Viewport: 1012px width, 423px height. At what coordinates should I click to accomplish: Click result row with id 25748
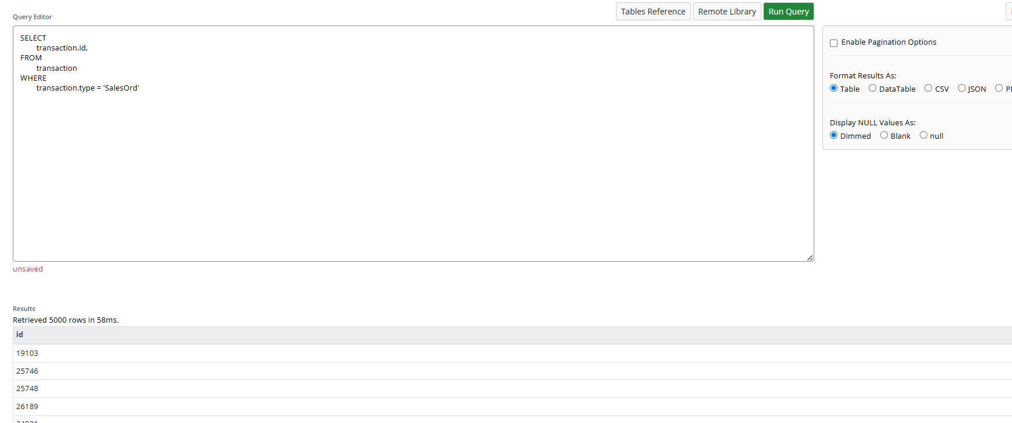(x=27, y=389)
